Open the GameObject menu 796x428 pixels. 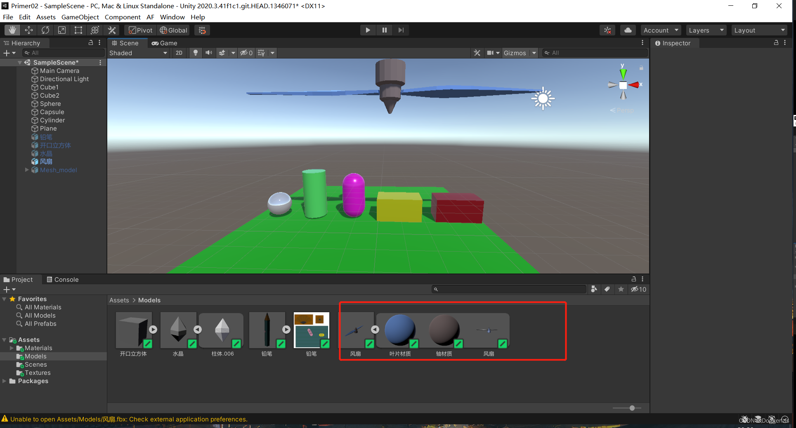(80, 17)
